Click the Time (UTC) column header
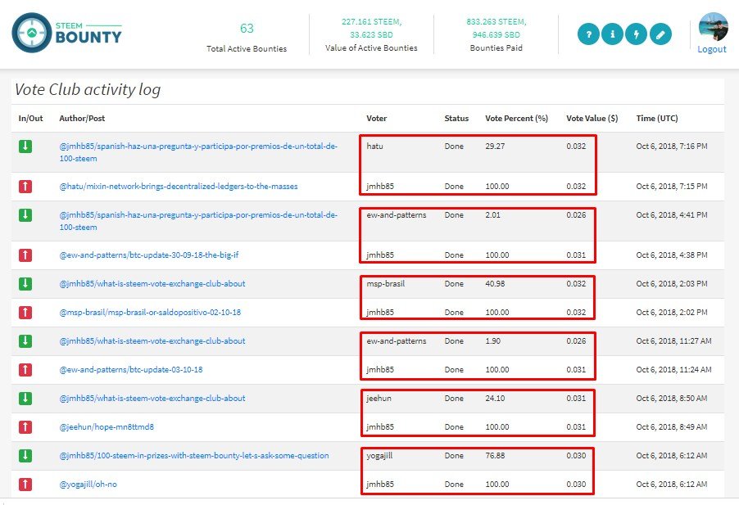The width and height of the screenshot is (739, 505). point(657,119)
